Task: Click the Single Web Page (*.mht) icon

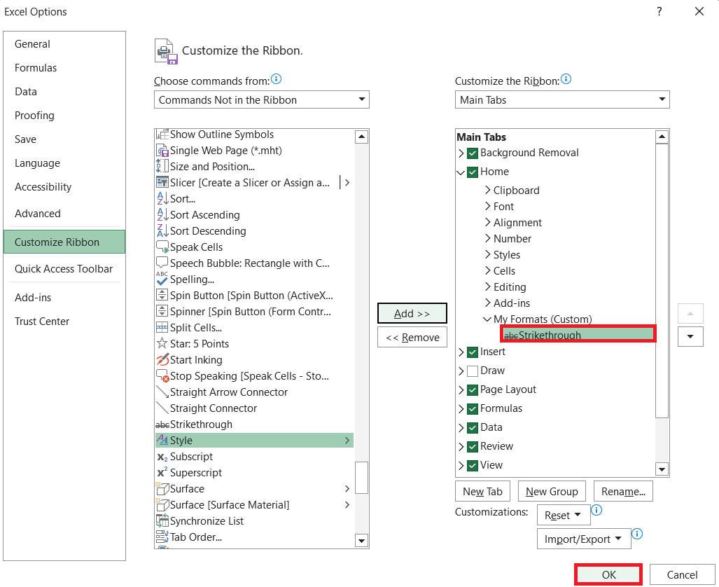Action: [162, 151]
